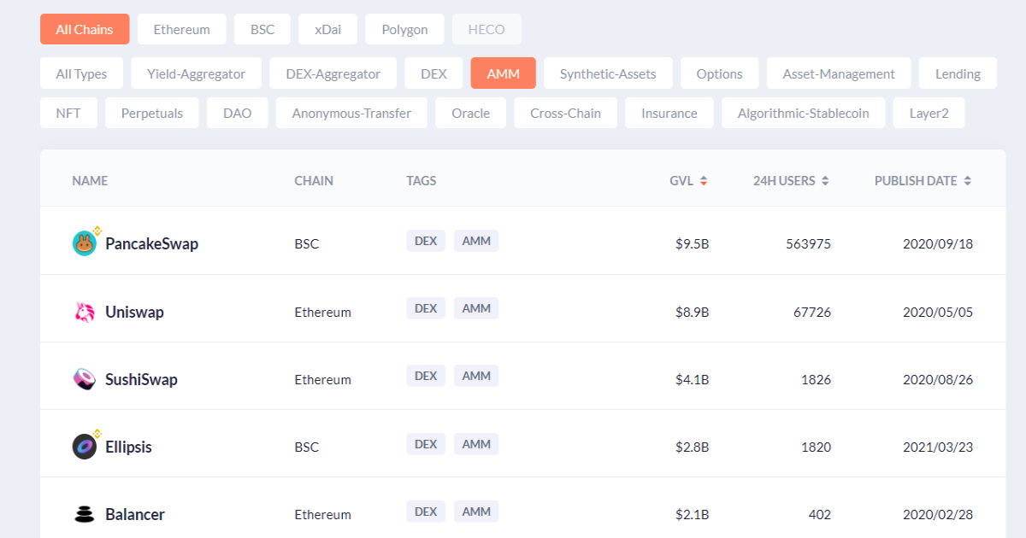
Task: Click the DEX tag in Balancer row
Action: pyautogui.click(x=426, y=512)
